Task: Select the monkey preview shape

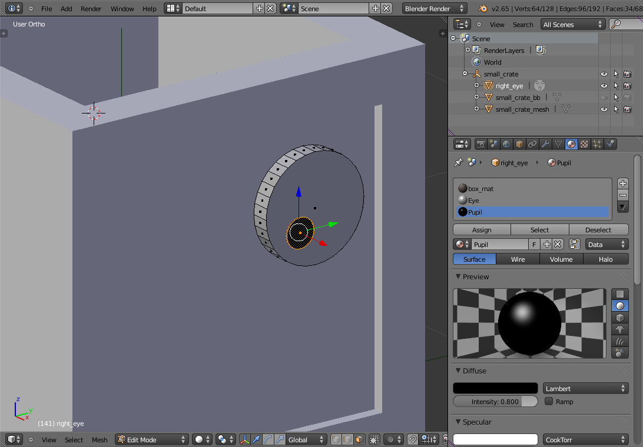Action: tap(619, 329)
